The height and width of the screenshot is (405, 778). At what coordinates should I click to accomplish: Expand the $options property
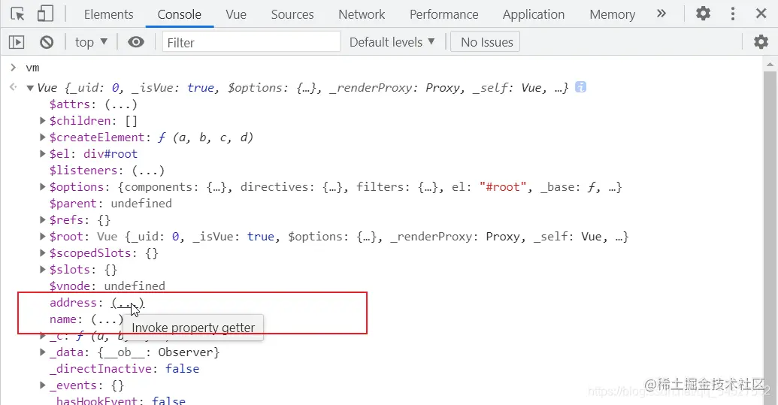coord(43,186)
